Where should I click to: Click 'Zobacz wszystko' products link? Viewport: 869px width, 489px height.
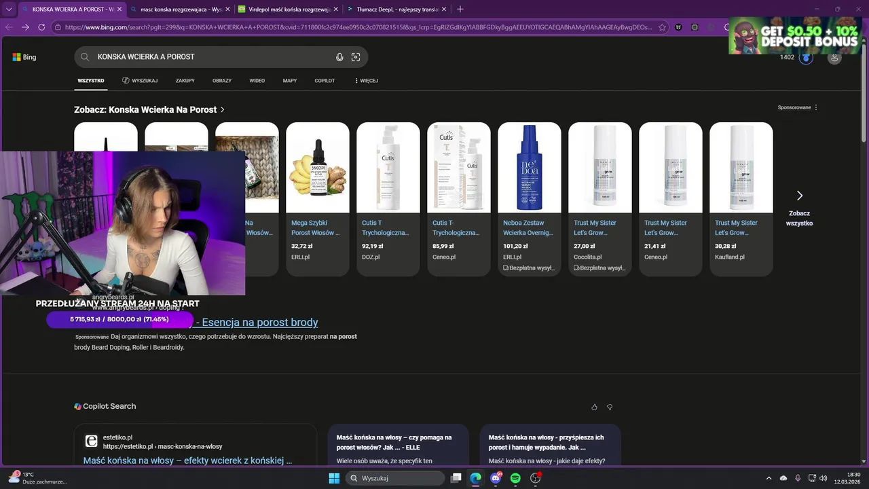799,218
